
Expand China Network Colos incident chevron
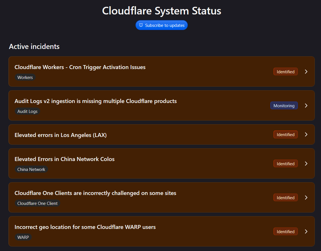pyautogui.click(x=306, y=164)
